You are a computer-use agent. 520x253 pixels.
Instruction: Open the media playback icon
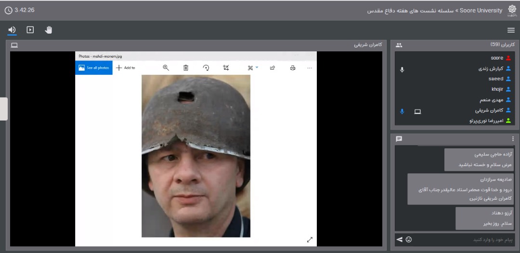(x=30, y=30)
